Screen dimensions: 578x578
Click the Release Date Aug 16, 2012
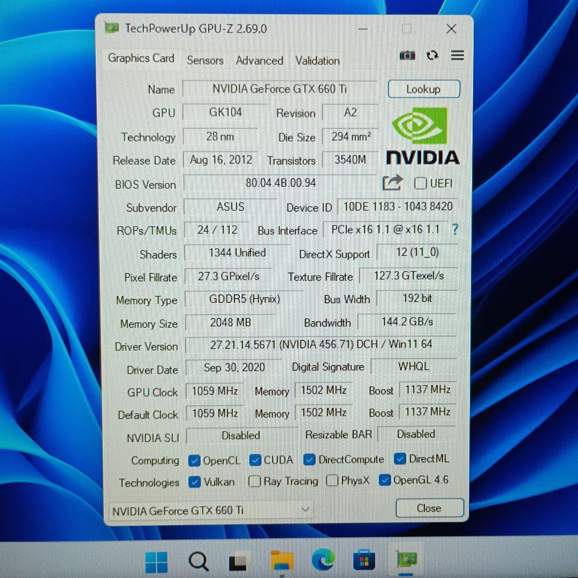[x=221, y=159]
